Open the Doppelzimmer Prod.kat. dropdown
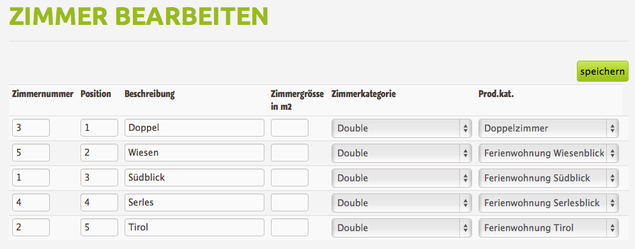 click(548, 128)
